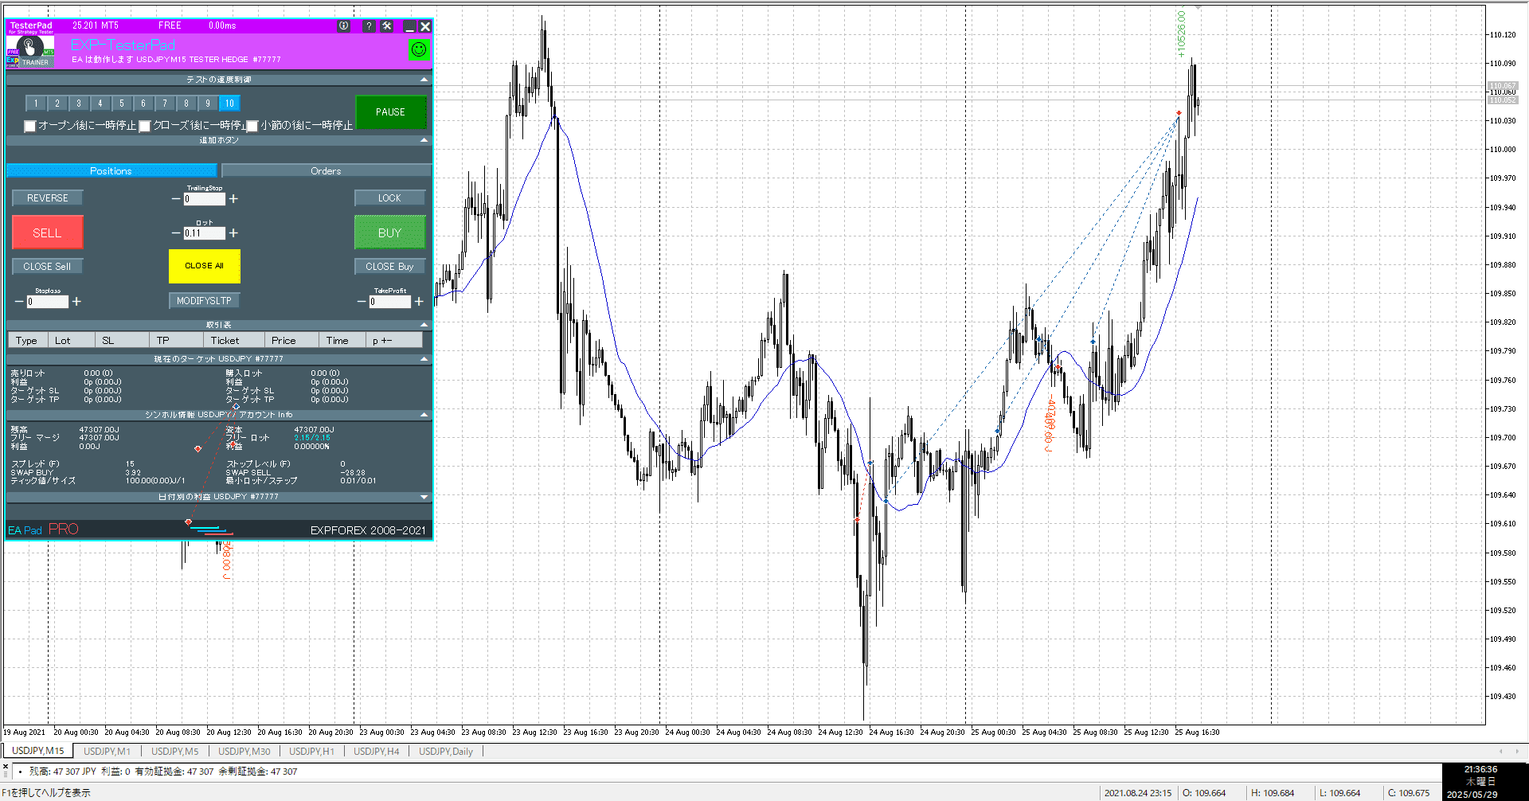Switch to USDJPY,H1 chart tab
Screen dimensions: 1529x801
pos(311,751)
